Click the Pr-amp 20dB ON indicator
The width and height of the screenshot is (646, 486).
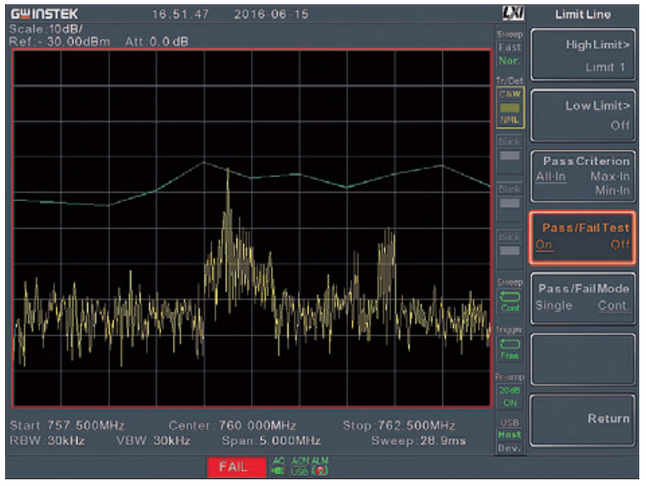pos(509,396)
